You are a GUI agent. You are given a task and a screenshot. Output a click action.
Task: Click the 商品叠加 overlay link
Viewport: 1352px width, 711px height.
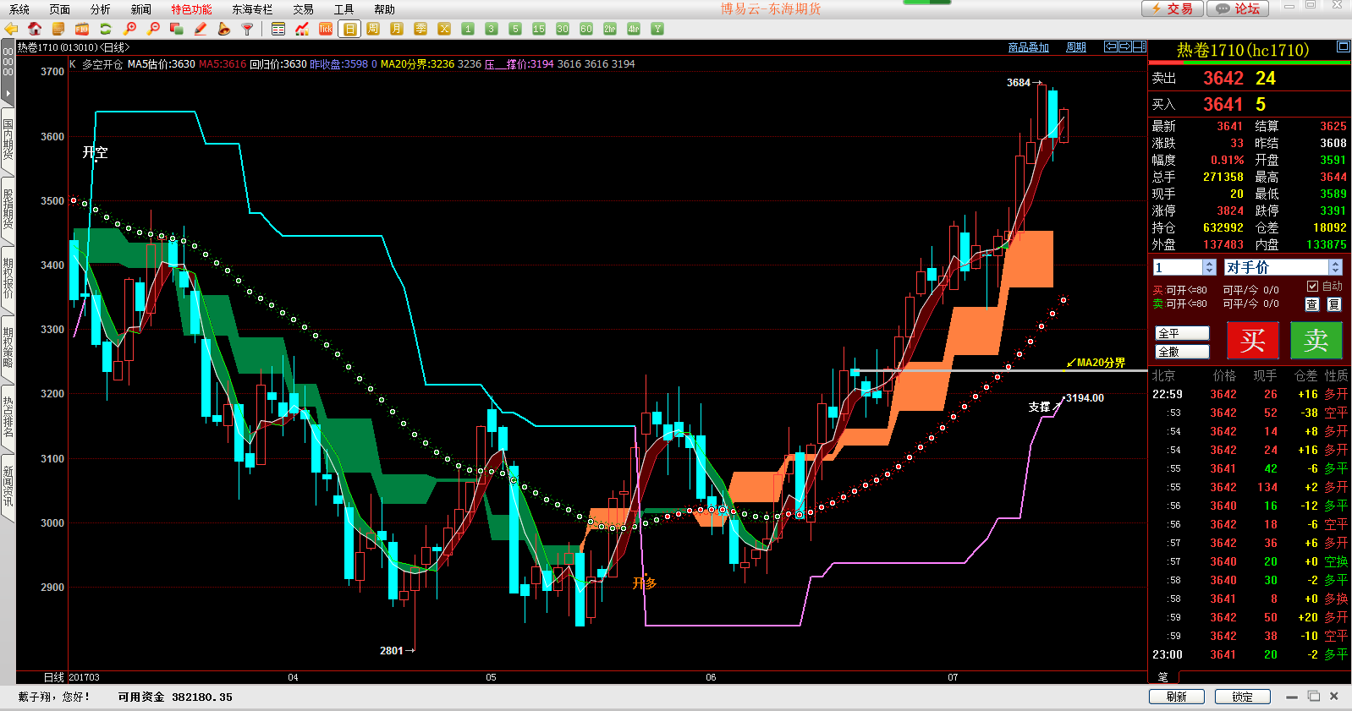click(1028, 47)
